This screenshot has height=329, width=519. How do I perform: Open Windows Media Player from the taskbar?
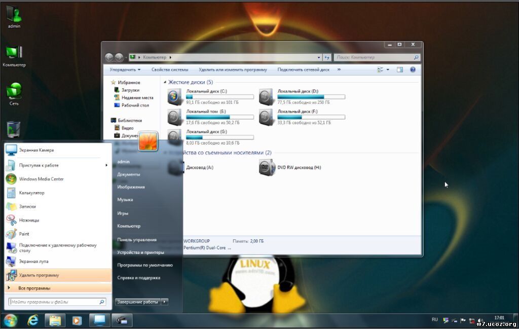(x=76, y=320)
